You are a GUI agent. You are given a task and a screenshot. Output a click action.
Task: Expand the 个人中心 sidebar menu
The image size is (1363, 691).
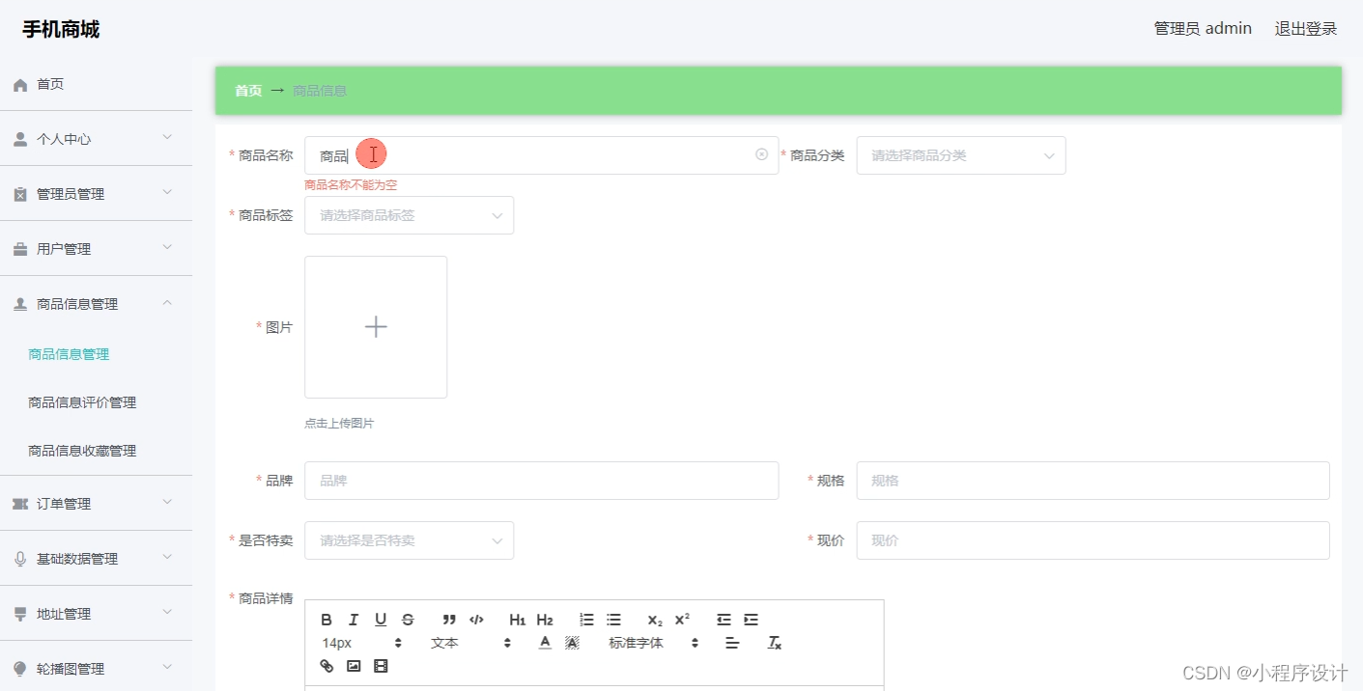pyautogui.click(x=96, y=138)
